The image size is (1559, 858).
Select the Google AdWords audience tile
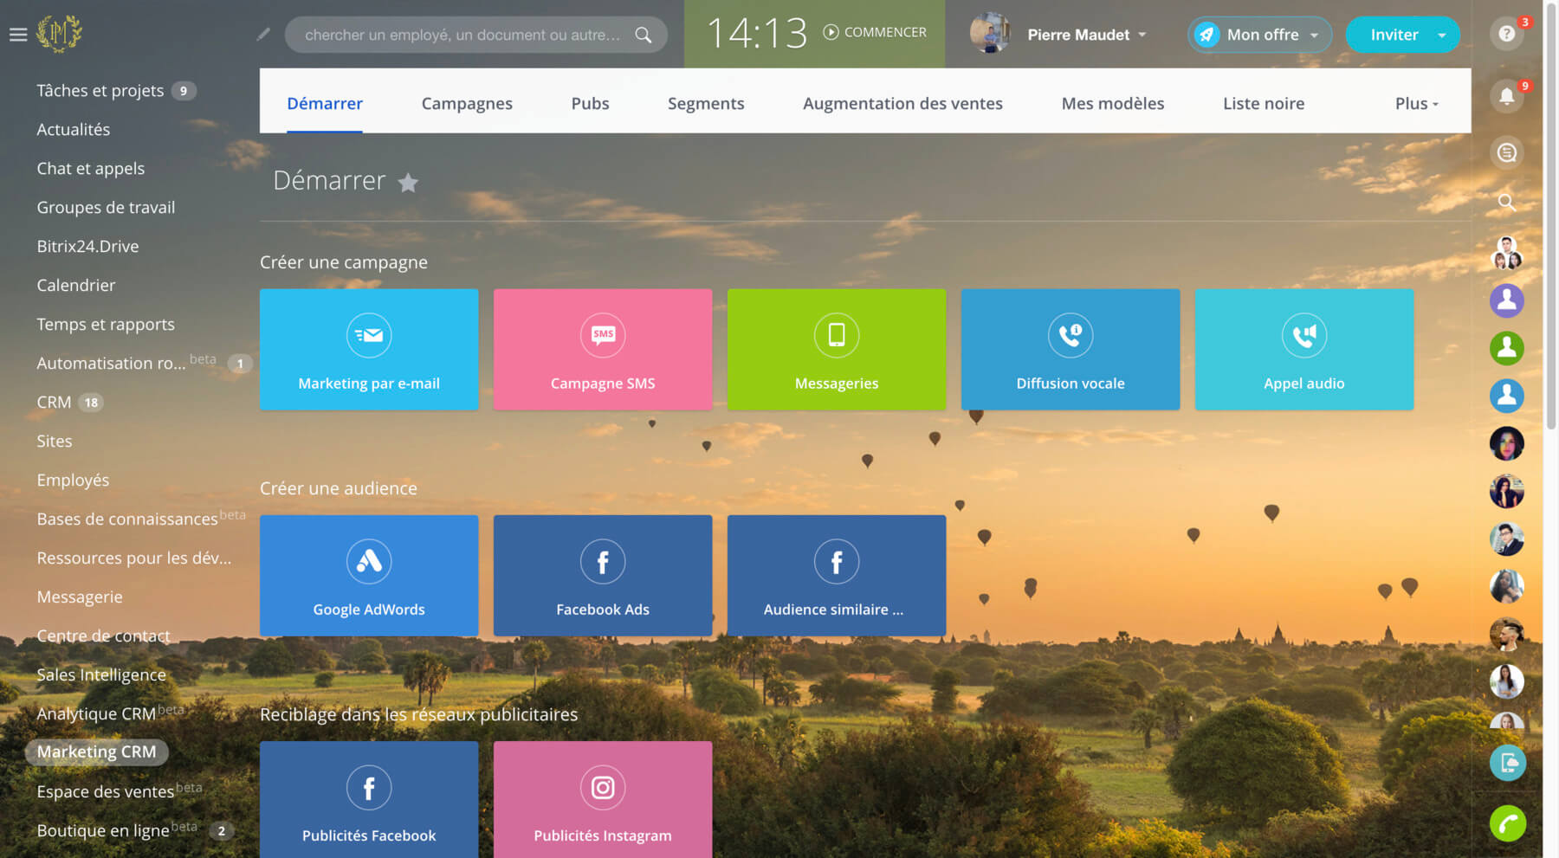click(369, 576)
